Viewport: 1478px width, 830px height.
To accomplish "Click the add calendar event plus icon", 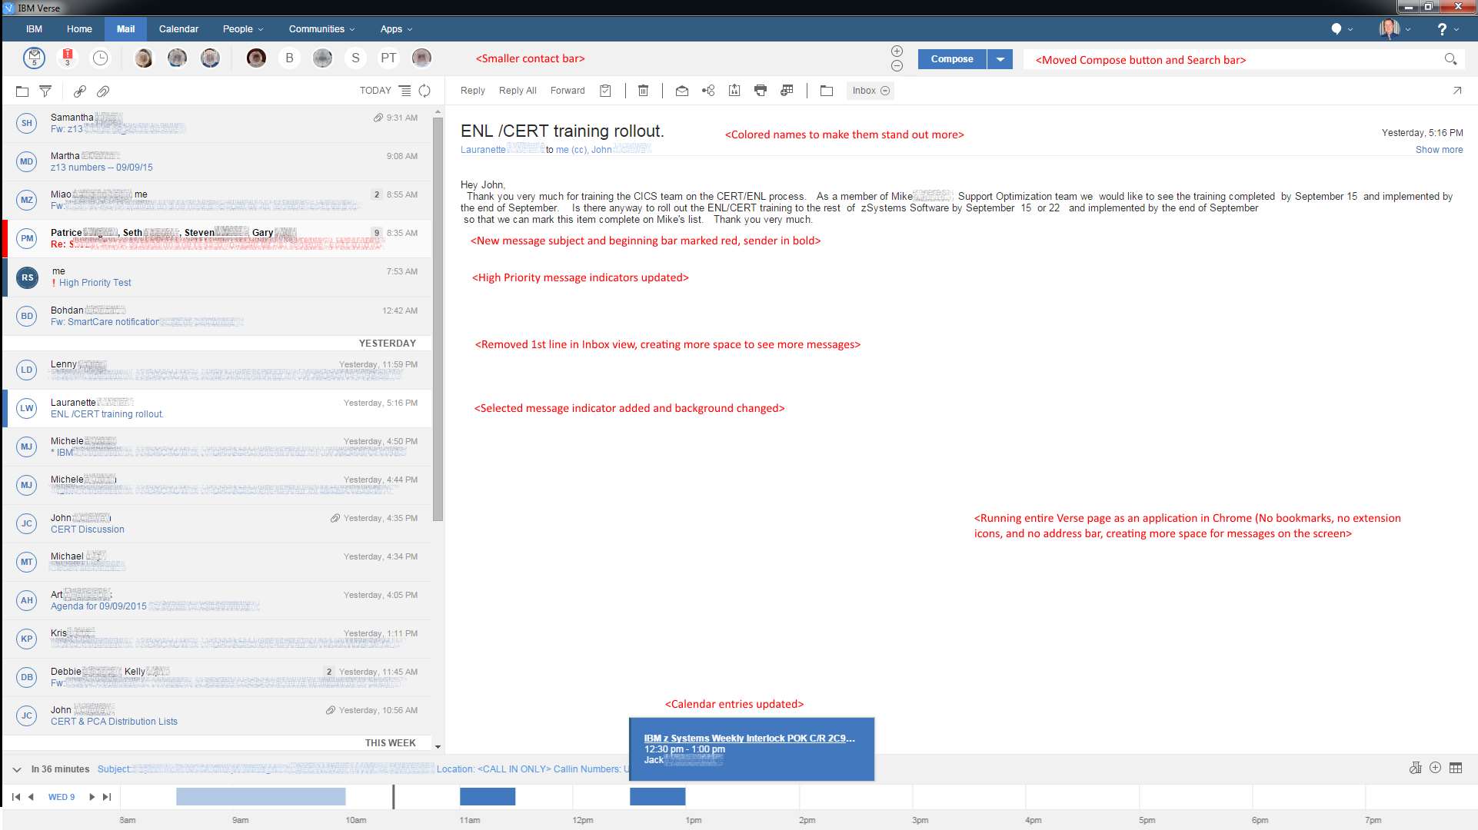I will (x=1435, y=768).
